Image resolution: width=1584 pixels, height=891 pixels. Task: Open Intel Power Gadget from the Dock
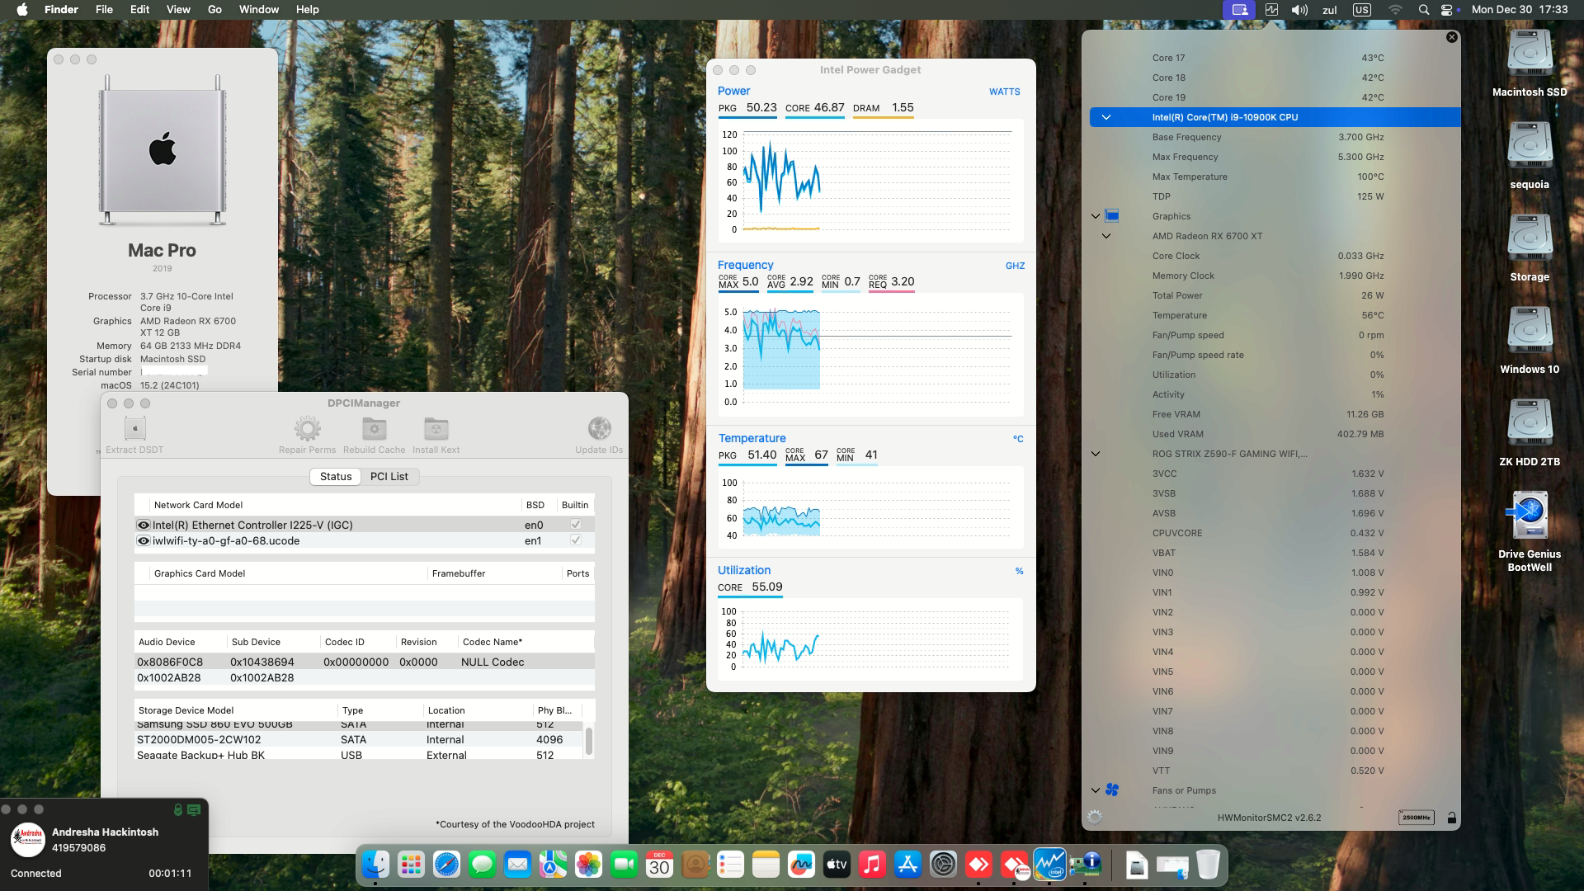click(x=1050, y=865)
